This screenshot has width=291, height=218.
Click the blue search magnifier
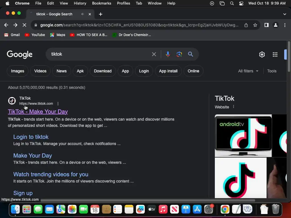pos(190,54)
